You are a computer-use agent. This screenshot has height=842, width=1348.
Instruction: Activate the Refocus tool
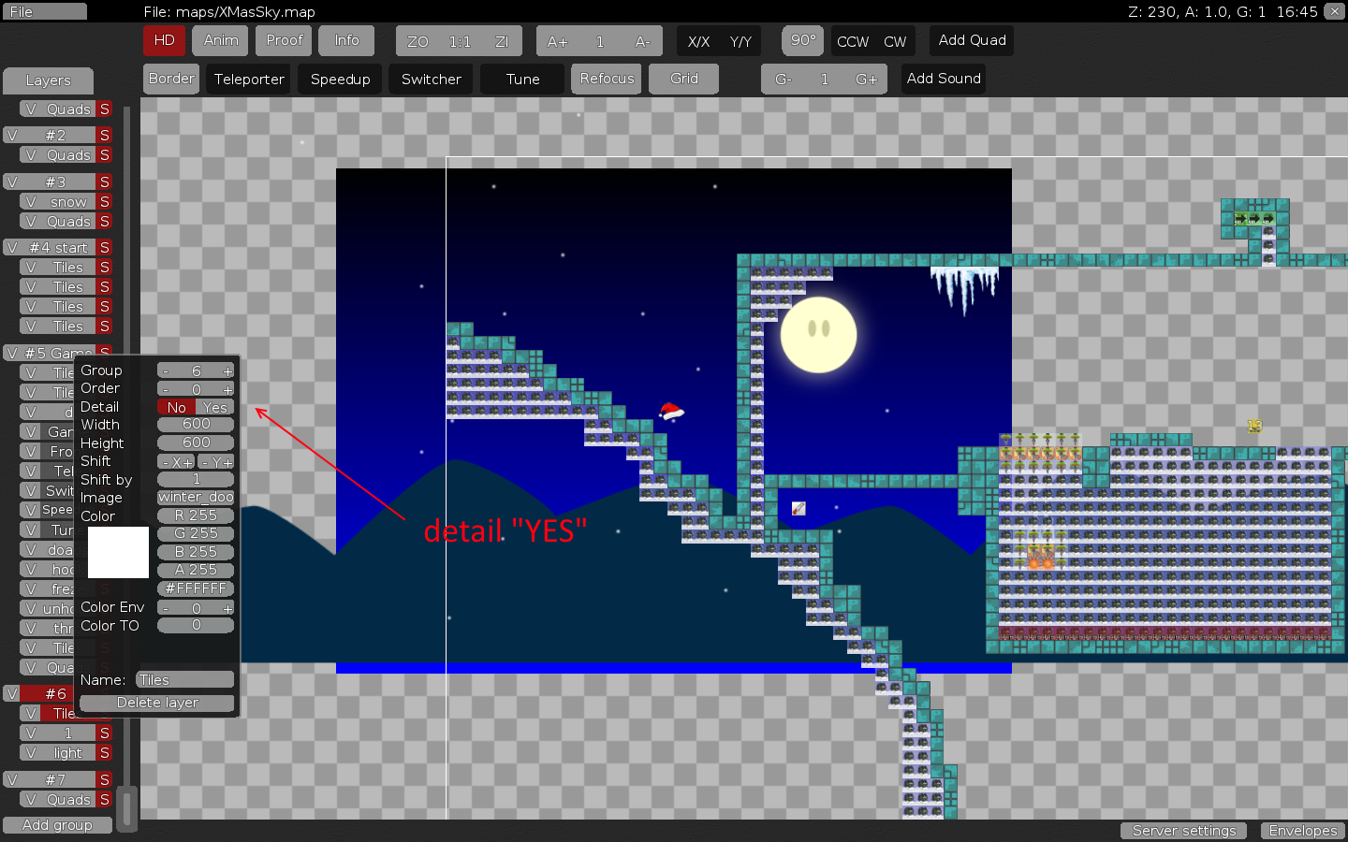pyautogui.click(x=606, y=79)
